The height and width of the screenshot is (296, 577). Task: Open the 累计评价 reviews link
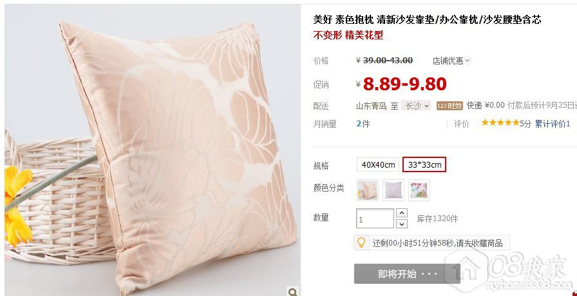tap(553, 124)
